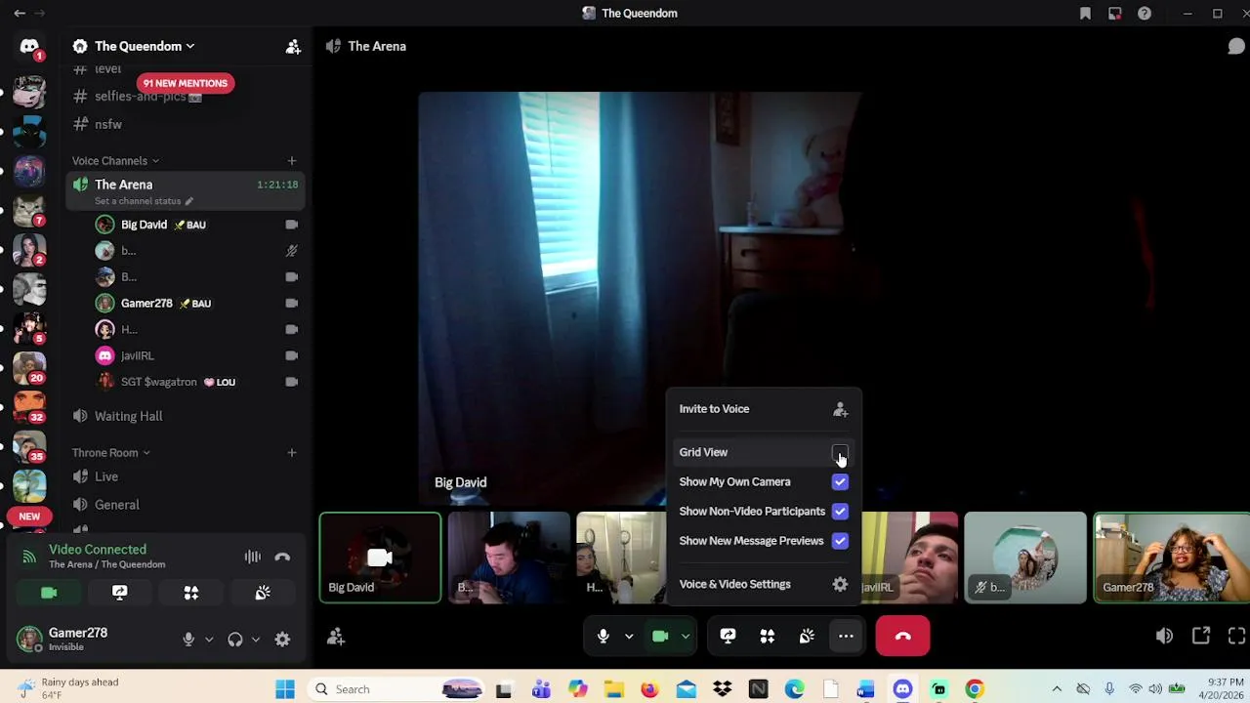
Task: Click the NEW unread indicator in the server list
Action: (29, 517)
